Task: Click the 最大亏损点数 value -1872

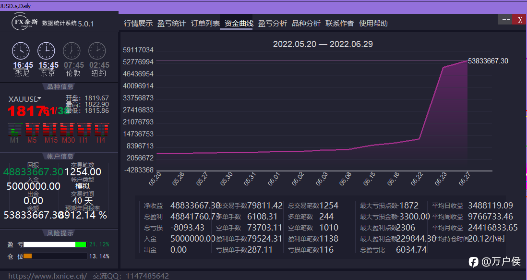Action: pos(407,206)
